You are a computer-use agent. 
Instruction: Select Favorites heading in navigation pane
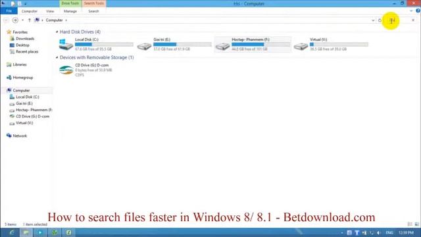coord(20,32)
